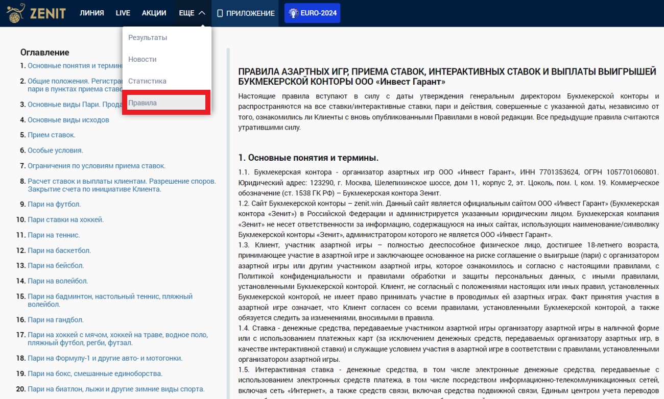The width and height of the screenshot is (664, 399).
Task: Open the EURO-2024 button
Action: point(312,13)
